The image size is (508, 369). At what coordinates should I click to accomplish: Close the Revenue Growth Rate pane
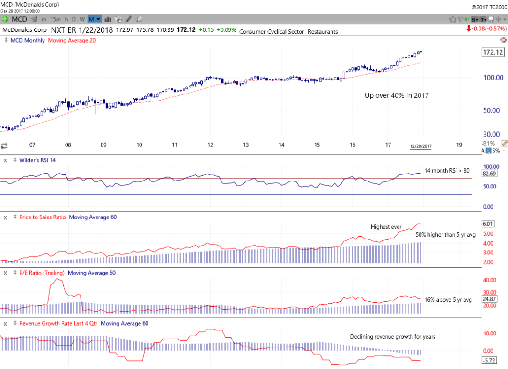[x=5, y=323]
